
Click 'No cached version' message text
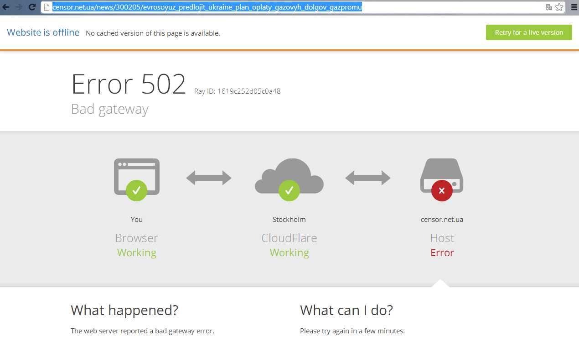[x=153, y=33]
